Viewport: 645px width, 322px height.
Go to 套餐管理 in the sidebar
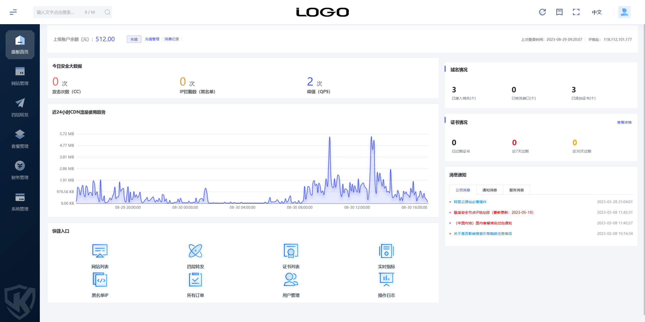pyautogui.click(x=20, y=139)
